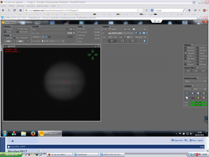Toggle the Flip X option
Viewport: 209px width, 157px height.
[x=185, y=61]
